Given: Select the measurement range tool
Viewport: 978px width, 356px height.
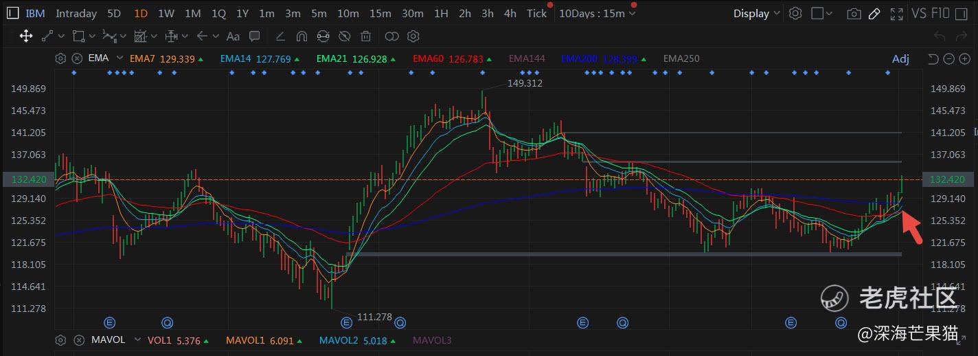Looking at the screenshot, I should click(172, 36).
